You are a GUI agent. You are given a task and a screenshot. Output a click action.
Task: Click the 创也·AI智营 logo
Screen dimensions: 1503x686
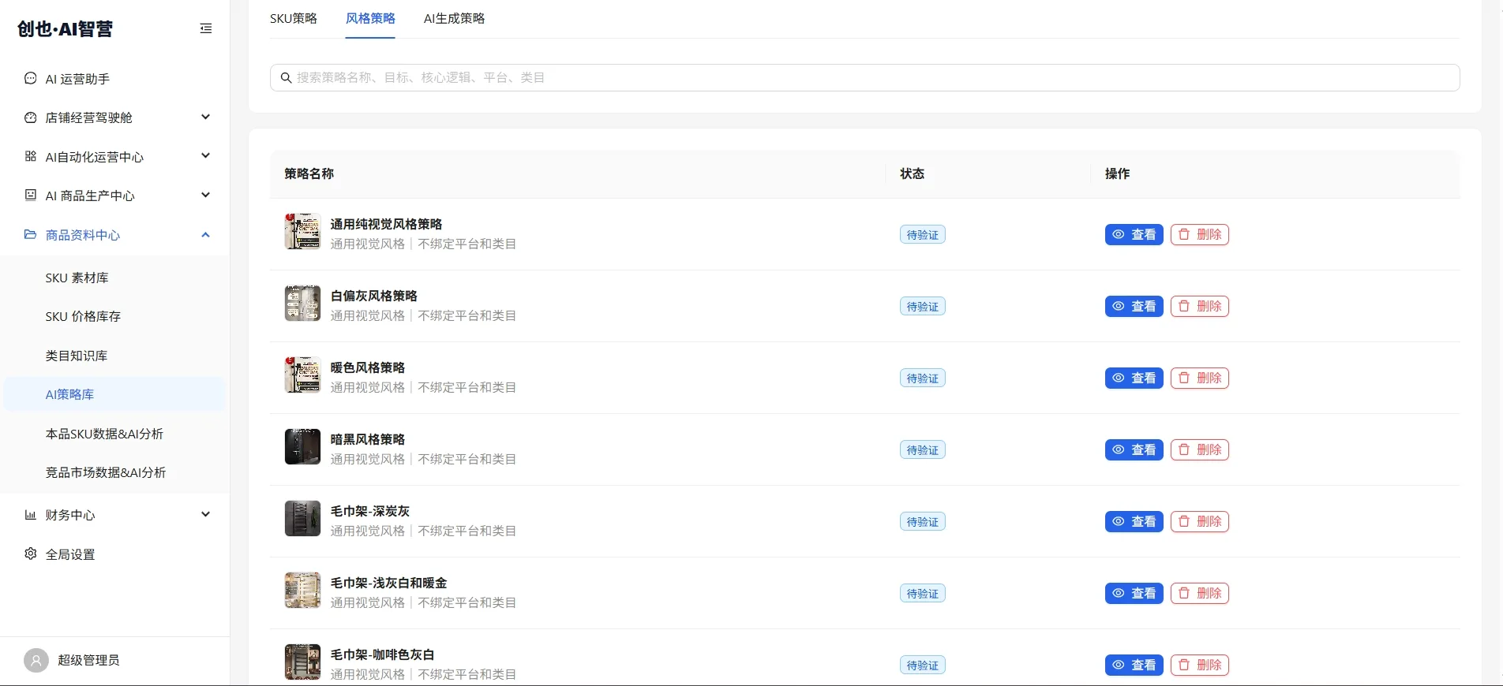pos(65,28)
